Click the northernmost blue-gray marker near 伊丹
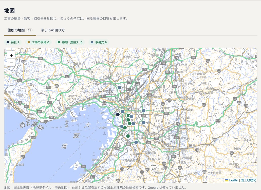 coord(119,87)
